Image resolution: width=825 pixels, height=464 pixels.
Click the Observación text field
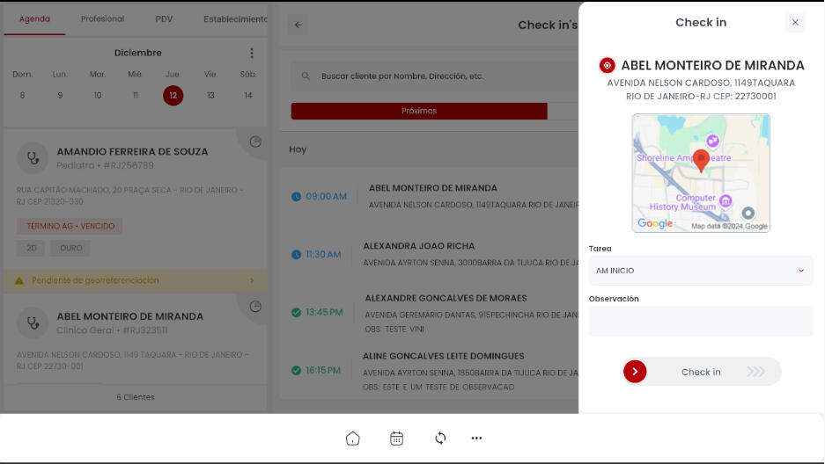click(x=701, y=322)
